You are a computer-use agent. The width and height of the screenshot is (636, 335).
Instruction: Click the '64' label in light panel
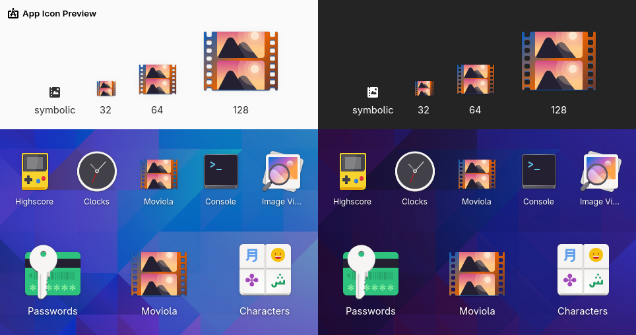tap(157, 110)
